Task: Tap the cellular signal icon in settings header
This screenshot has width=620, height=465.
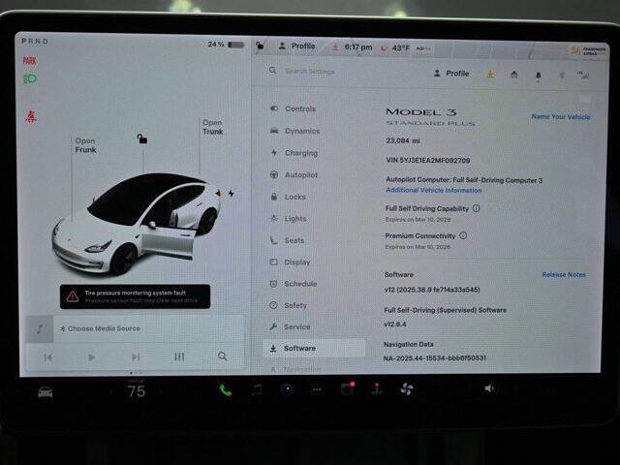Action: click(x=583, y=76)
